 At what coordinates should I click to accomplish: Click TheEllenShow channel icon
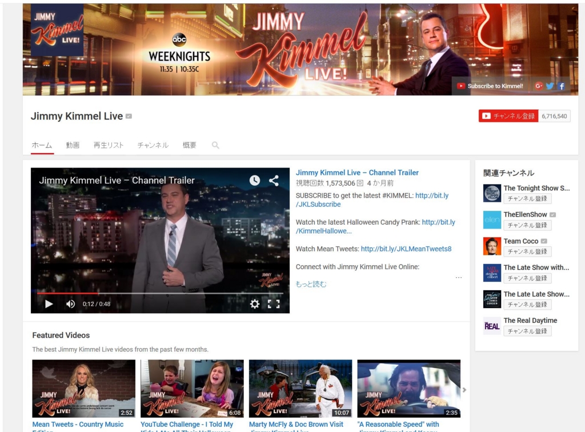(x=492, y=220)
